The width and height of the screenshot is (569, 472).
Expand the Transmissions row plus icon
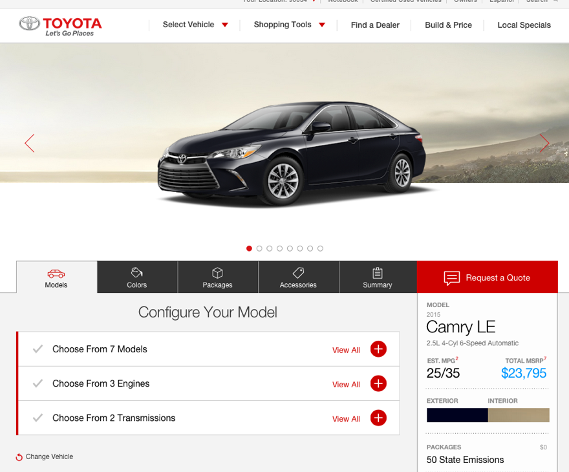(x=378, y=418)
